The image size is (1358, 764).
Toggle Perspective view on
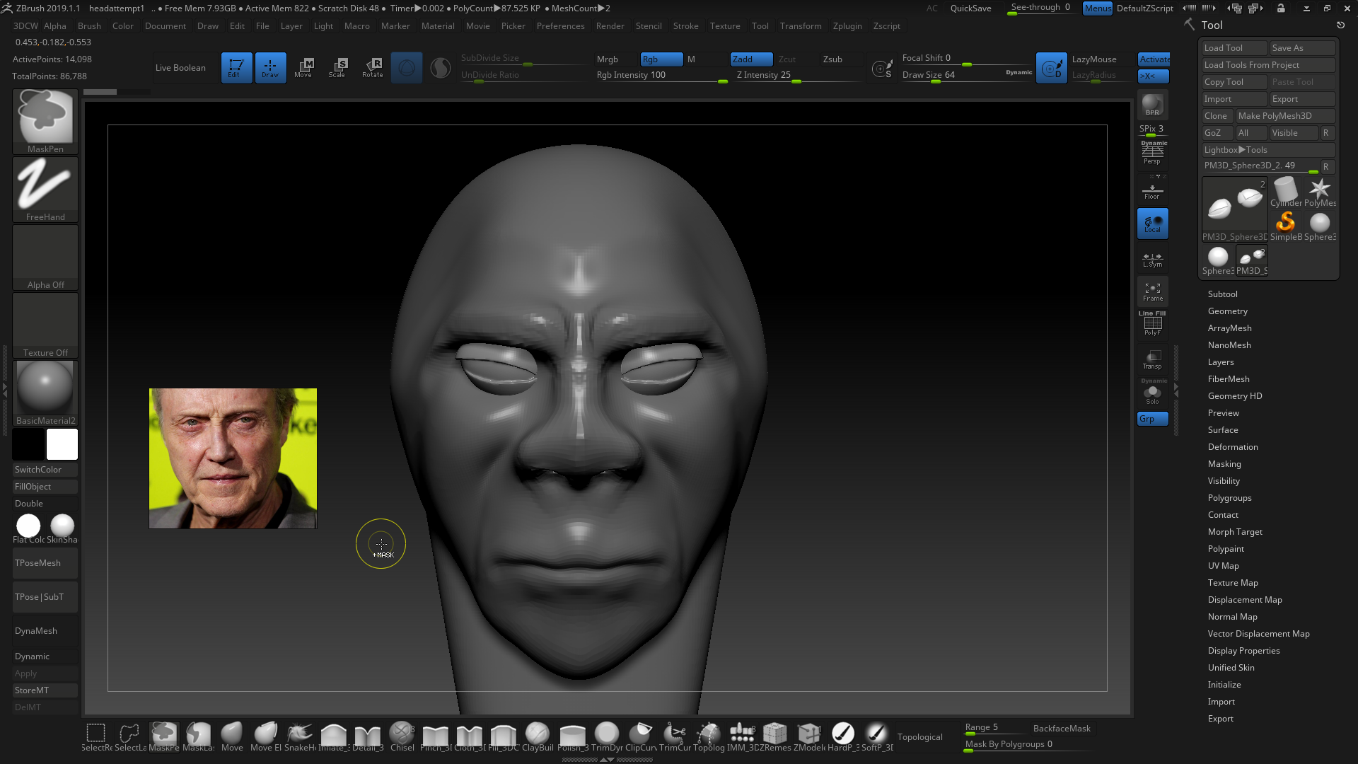click(x=1152, y=153)
